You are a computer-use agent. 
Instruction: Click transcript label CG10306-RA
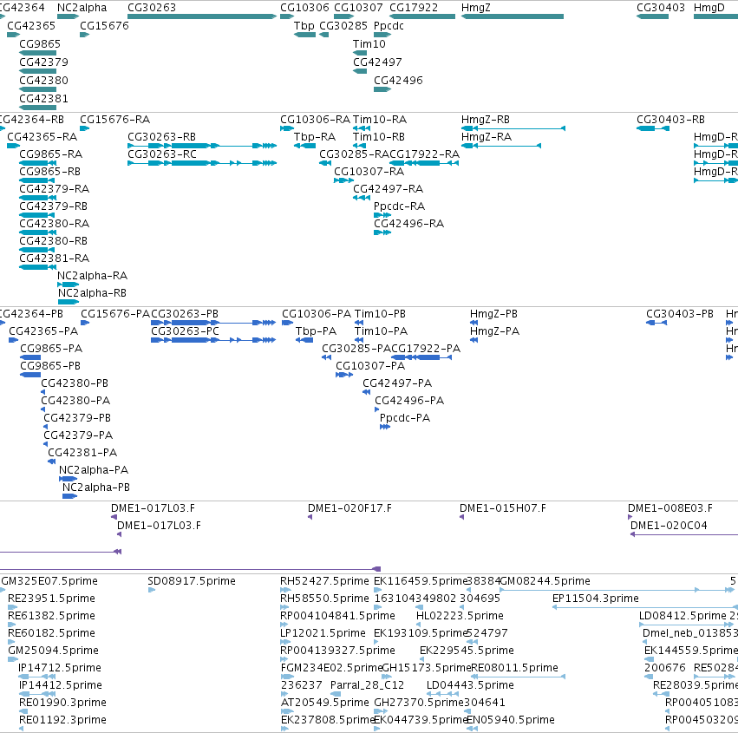point(316,119)
